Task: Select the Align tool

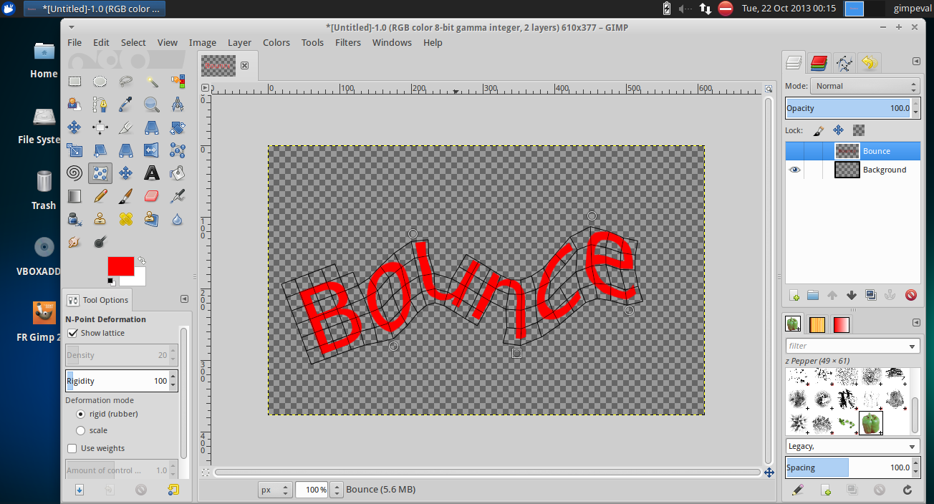Action: (x=100, y=127)
